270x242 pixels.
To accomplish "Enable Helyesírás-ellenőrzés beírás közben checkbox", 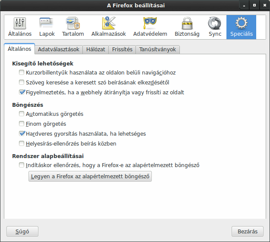I will tap(22, 143).
